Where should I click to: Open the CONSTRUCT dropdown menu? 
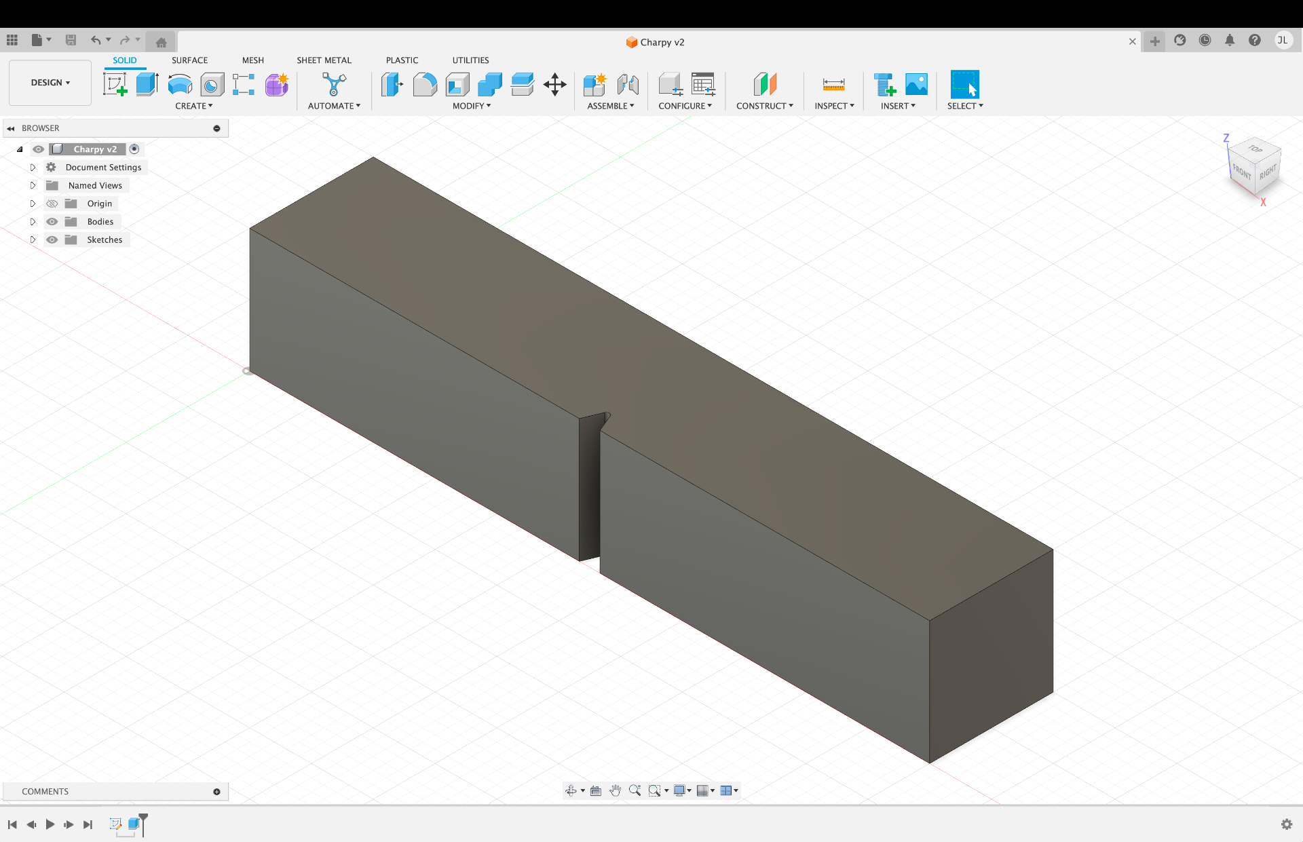[765, 106]
